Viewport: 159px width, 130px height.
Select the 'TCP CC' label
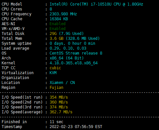coord(8,68)
